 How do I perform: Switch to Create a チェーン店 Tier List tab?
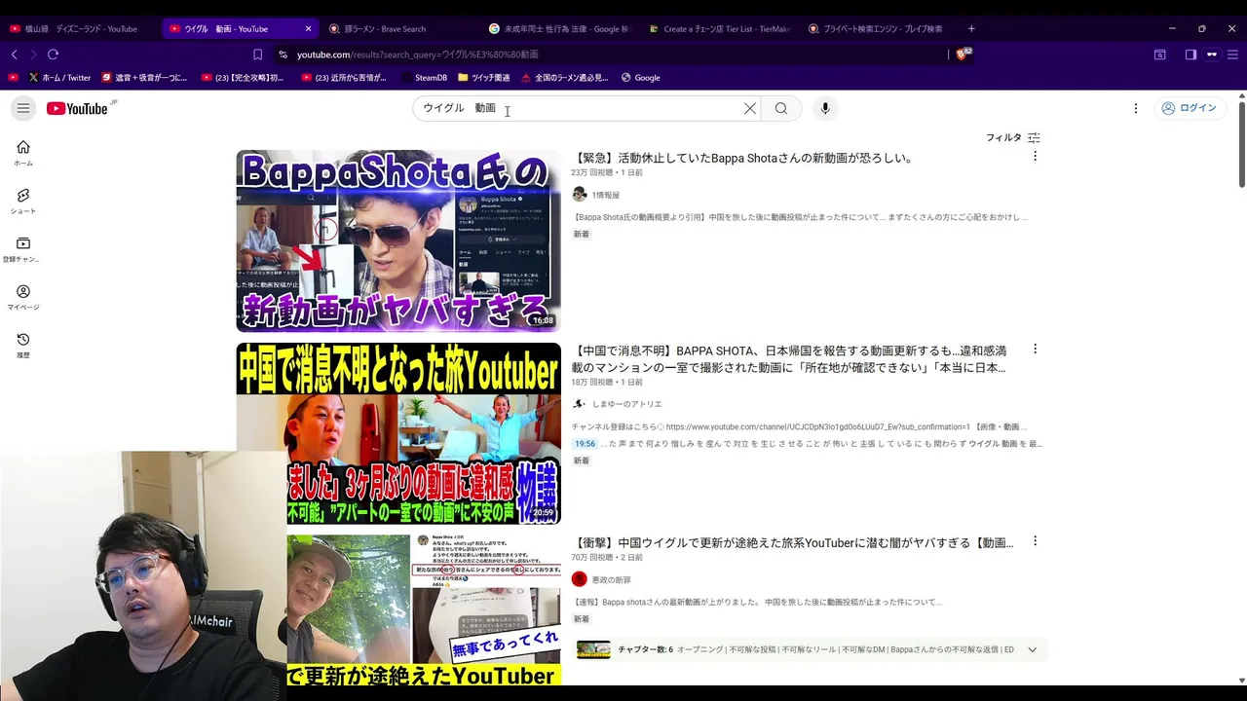coord(719,28)
